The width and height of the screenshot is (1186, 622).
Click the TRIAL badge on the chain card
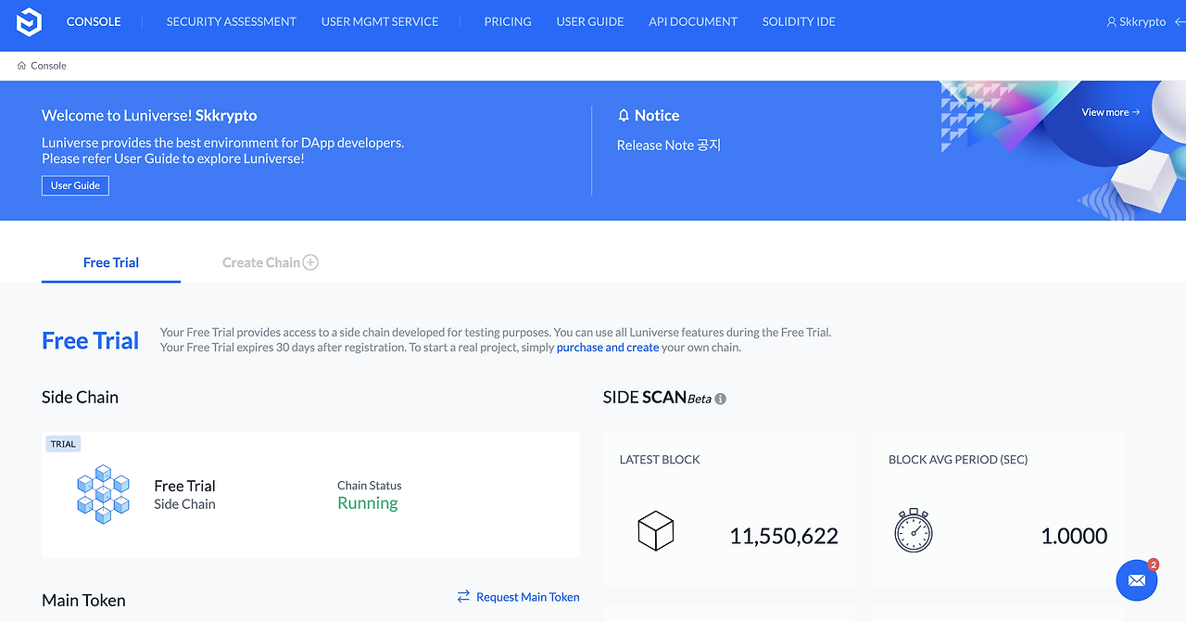(x=63, y=444)
